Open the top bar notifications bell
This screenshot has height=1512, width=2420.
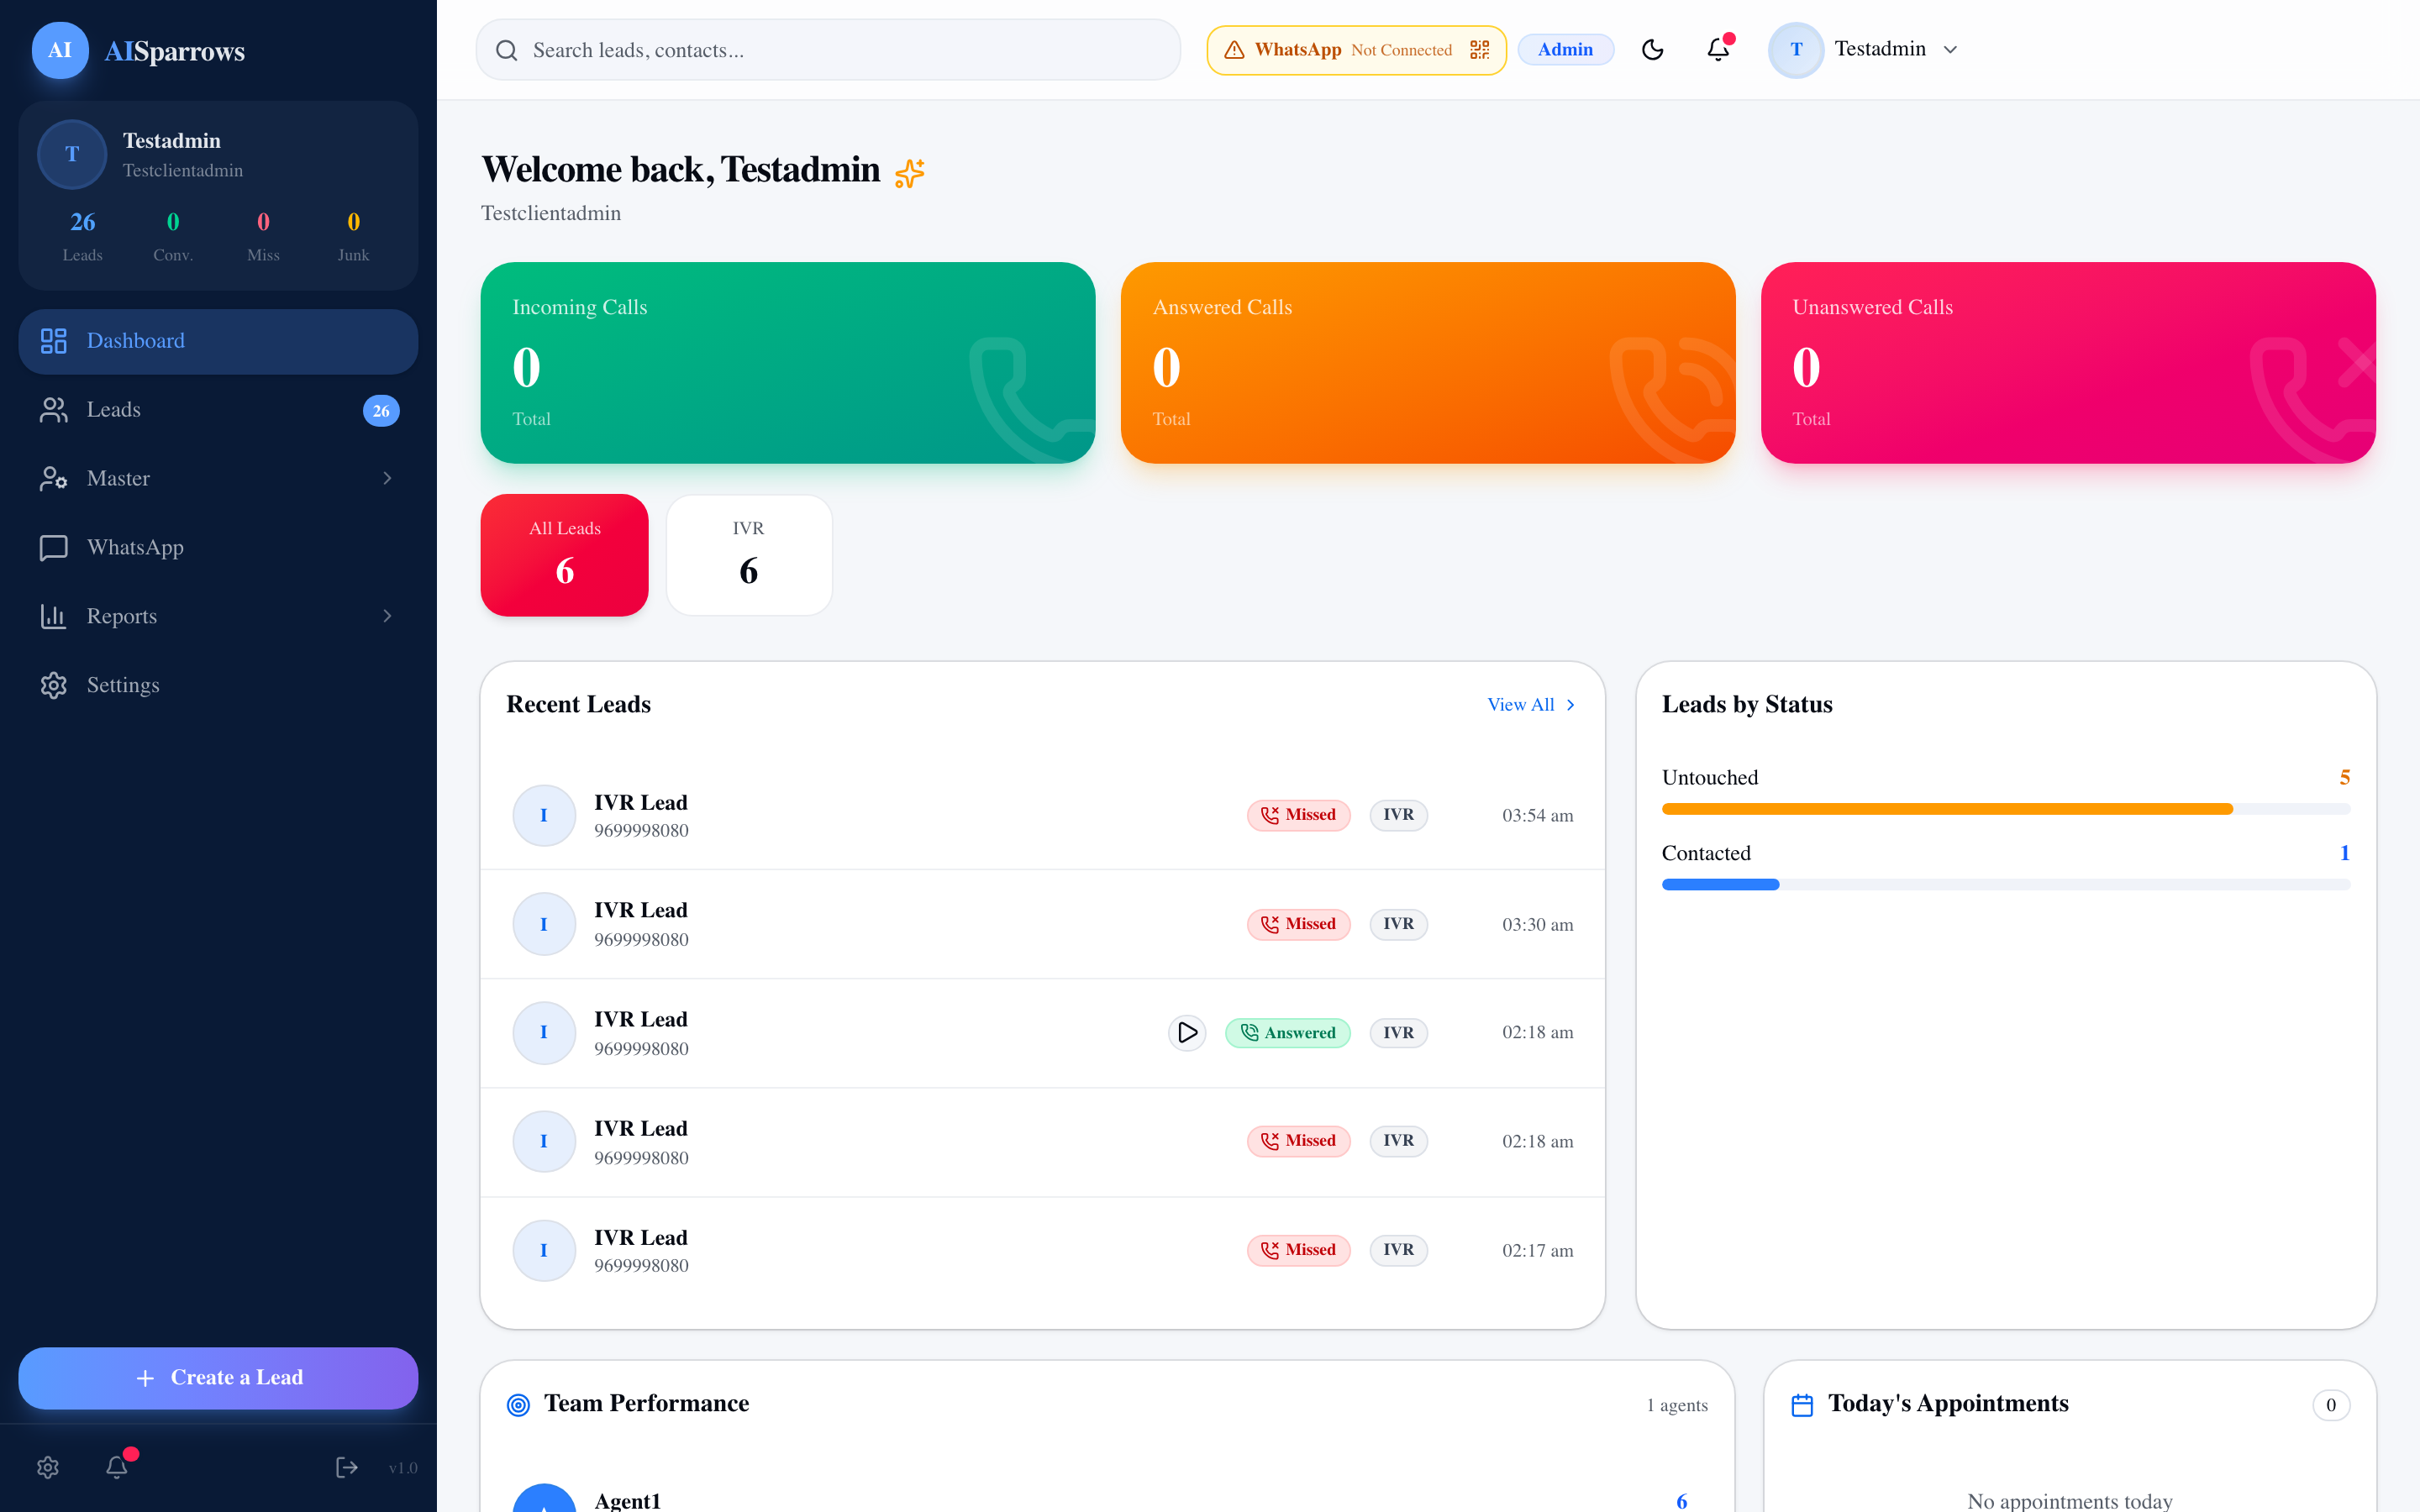pyautogui.click(x=1718, y=50)
